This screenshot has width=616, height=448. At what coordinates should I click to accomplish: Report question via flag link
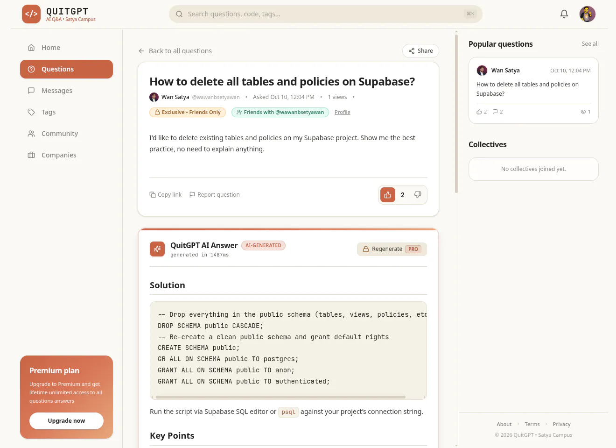point(215,195)
